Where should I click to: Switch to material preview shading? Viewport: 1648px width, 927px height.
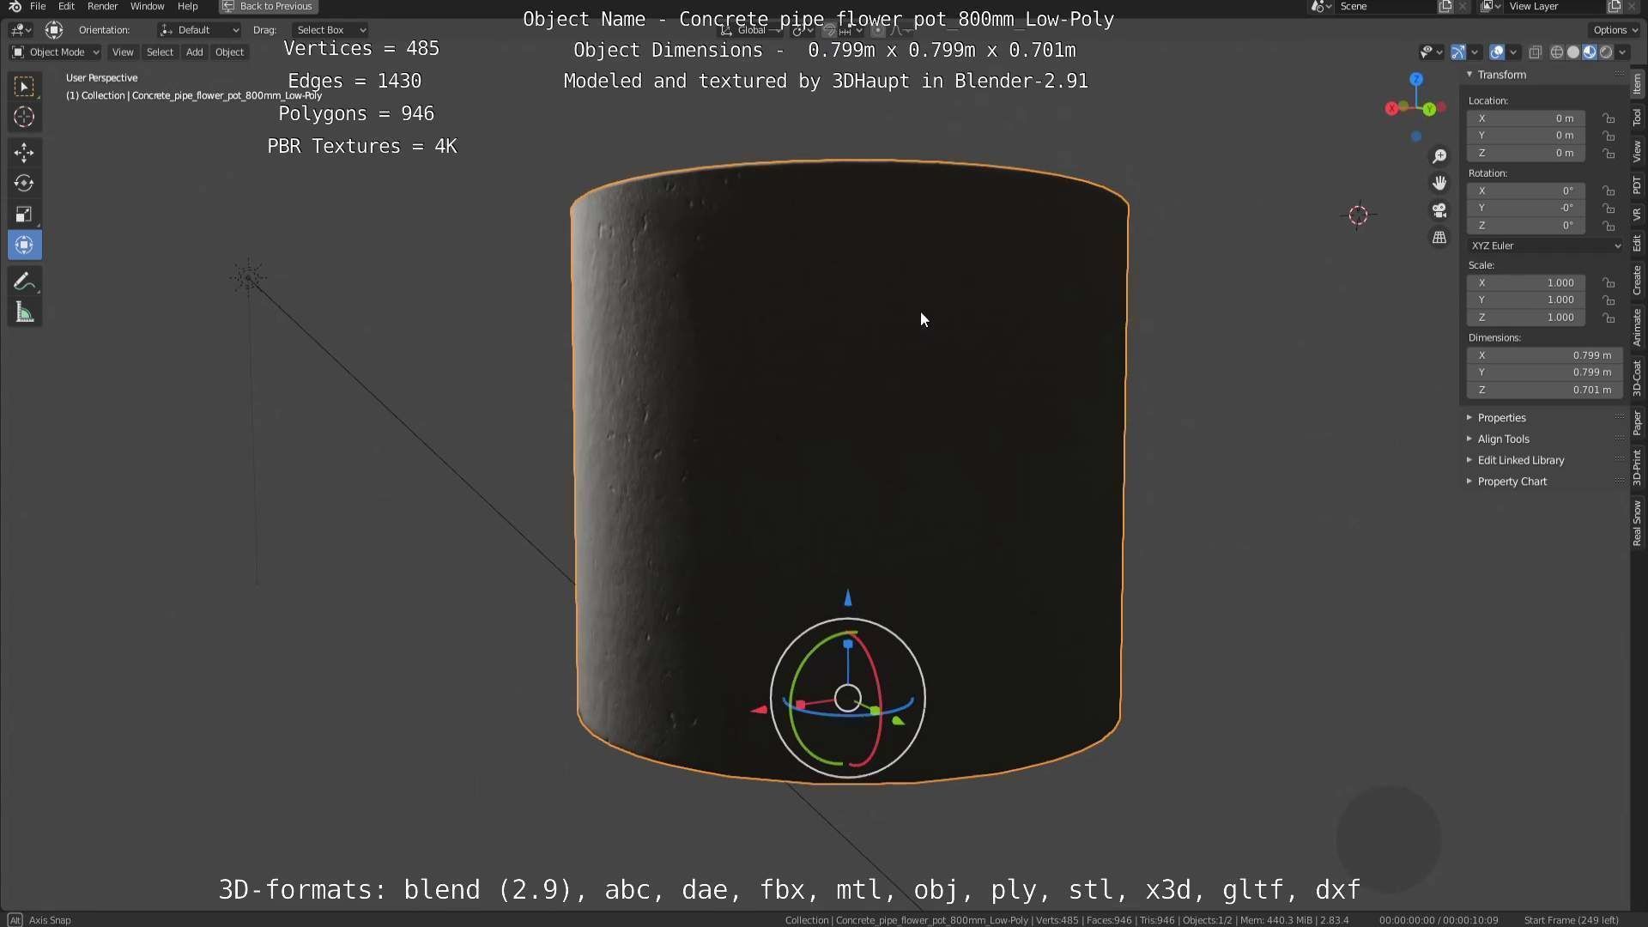[1590, 52]
